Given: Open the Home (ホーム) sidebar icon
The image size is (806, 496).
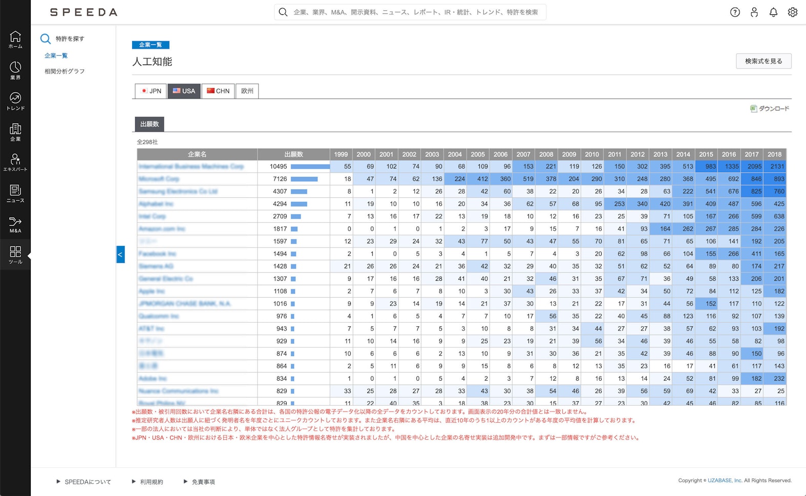Looking at the screenshot, I should click(x=15, y=39).
